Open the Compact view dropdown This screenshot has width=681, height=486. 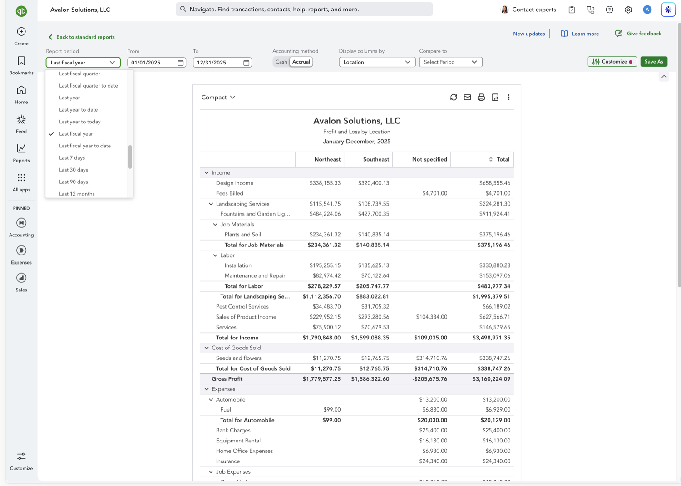(218, 97)
